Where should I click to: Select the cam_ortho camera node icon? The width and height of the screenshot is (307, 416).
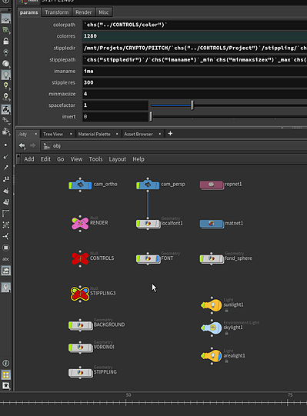(80, 185)
